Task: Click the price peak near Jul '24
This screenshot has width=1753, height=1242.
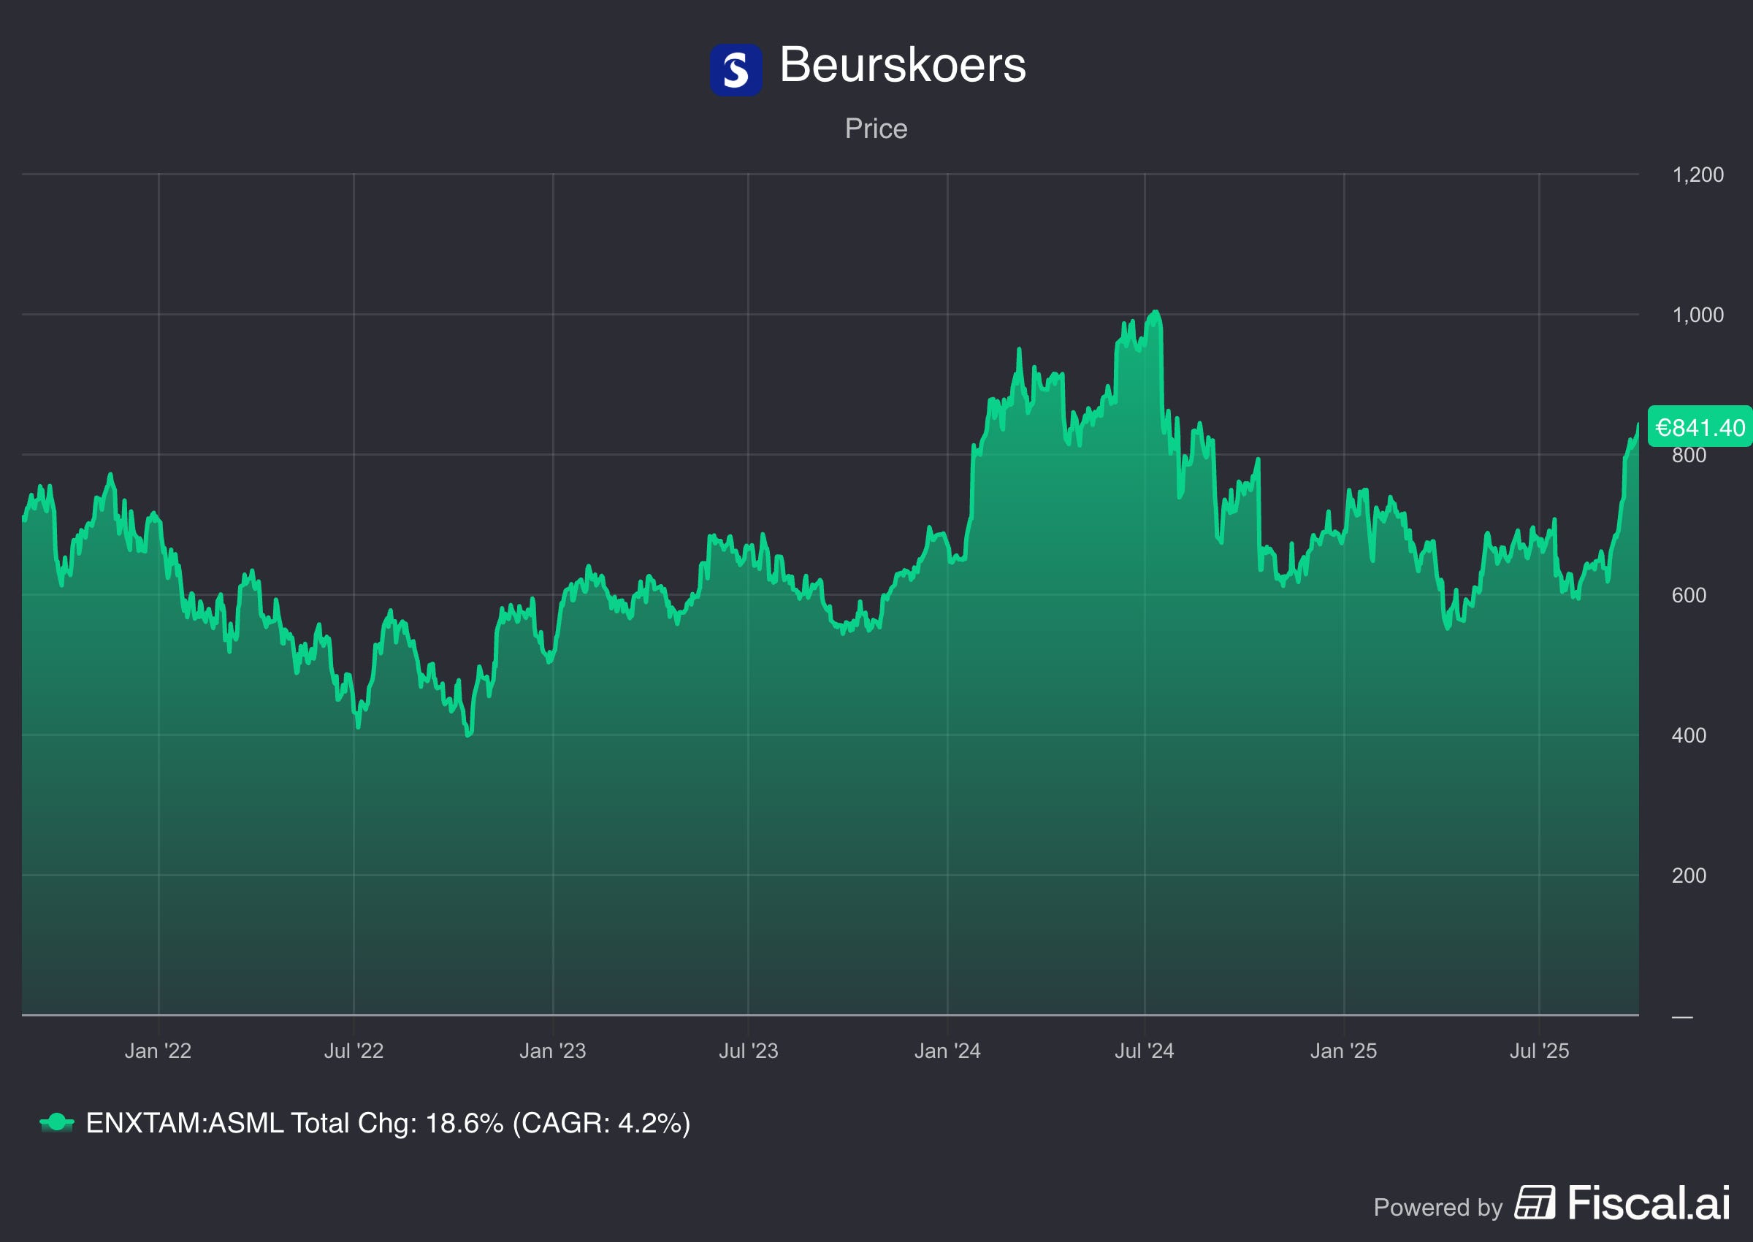Action: (1156, 312)
